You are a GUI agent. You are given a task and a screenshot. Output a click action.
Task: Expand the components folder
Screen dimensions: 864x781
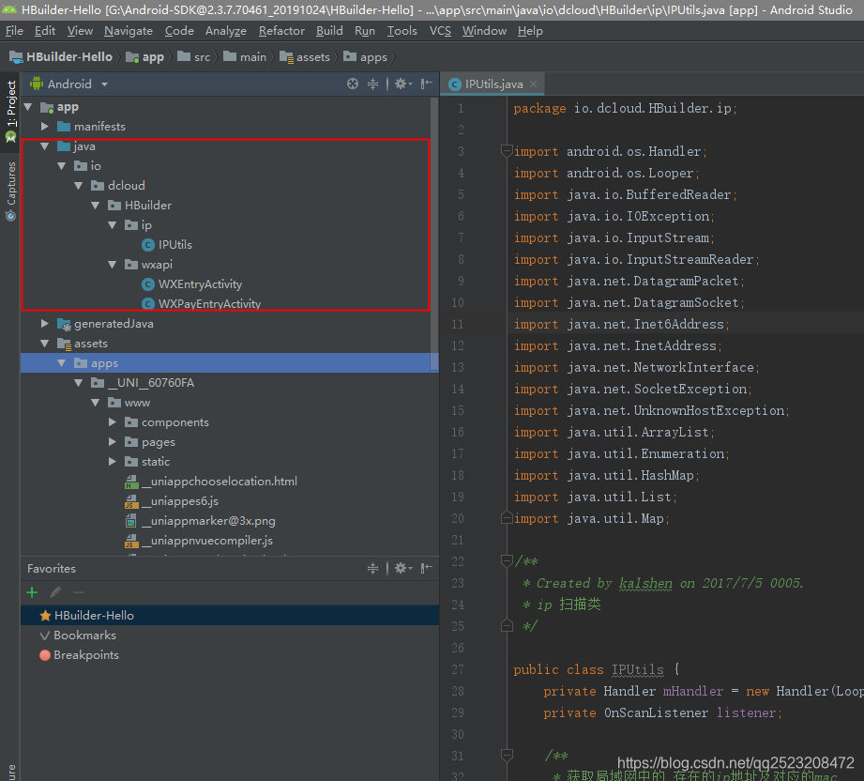click(113, 422)
